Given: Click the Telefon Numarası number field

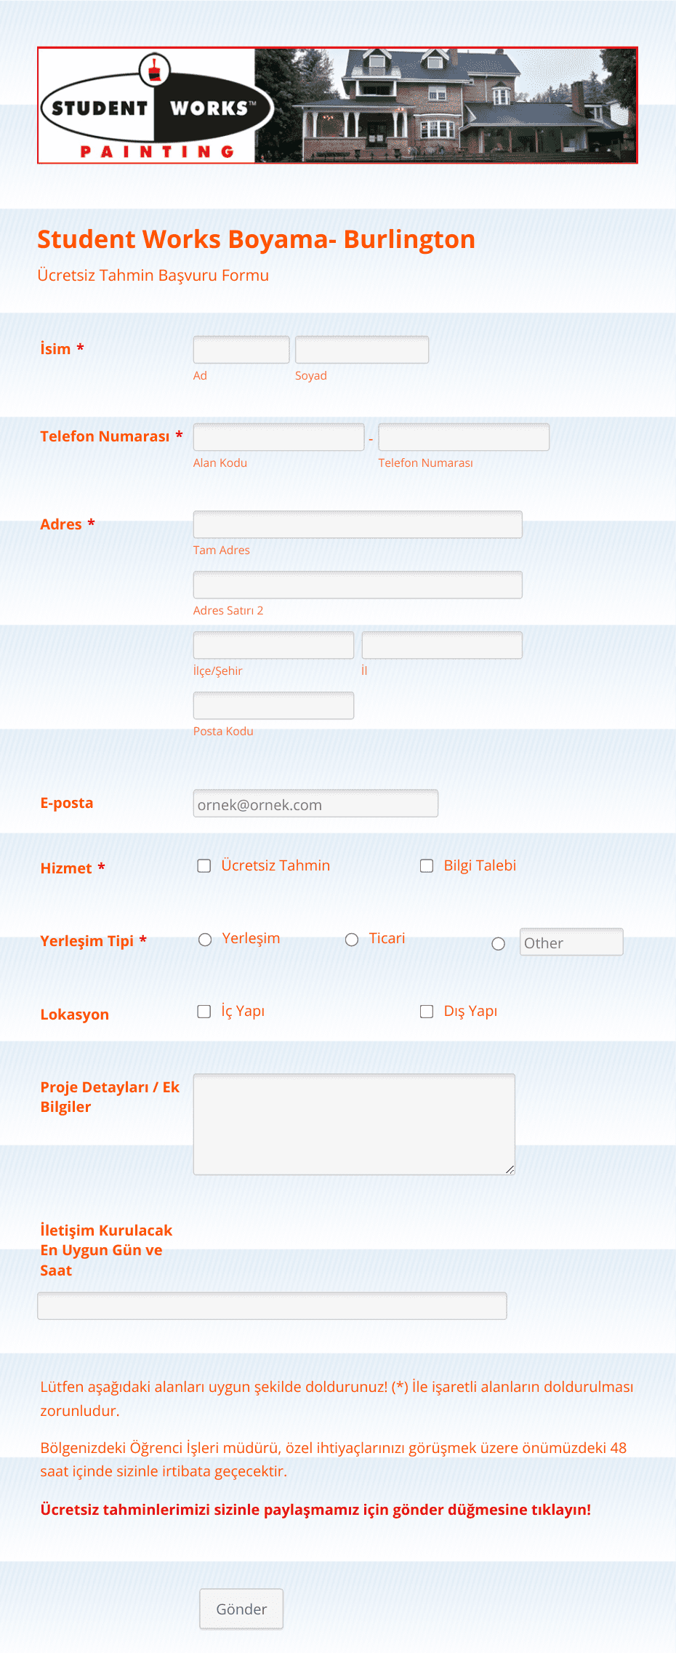Looking at the screenshot, I should 464,437.
